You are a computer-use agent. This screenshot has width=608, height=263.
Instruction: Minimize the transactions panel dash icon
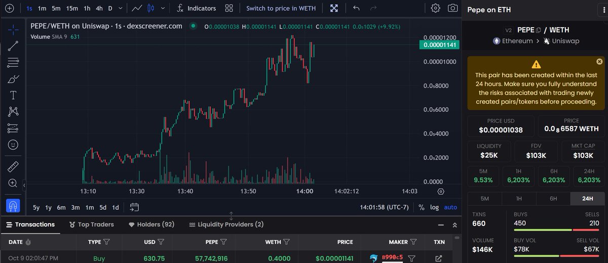[440, 225]
